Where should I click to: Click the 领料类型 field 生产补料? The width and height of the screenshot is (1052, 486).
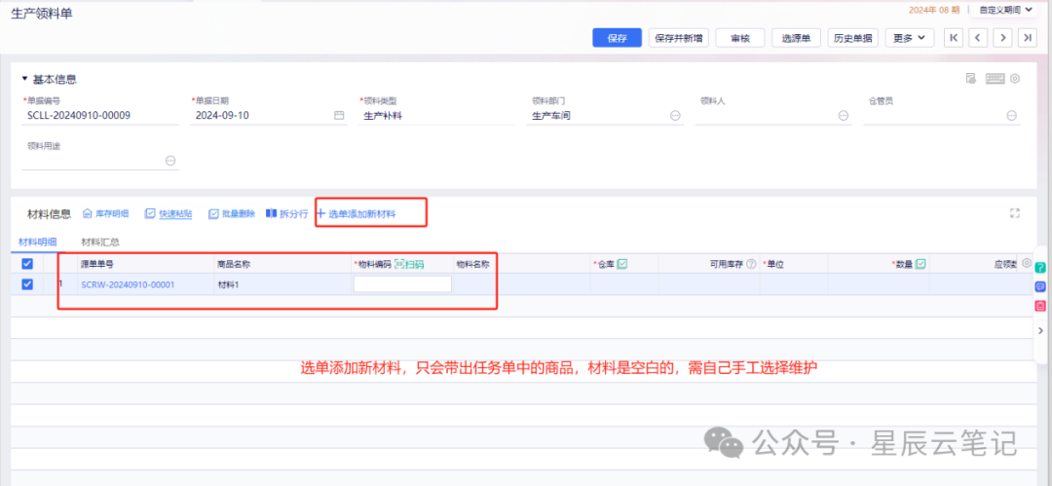tap(436, 116)
